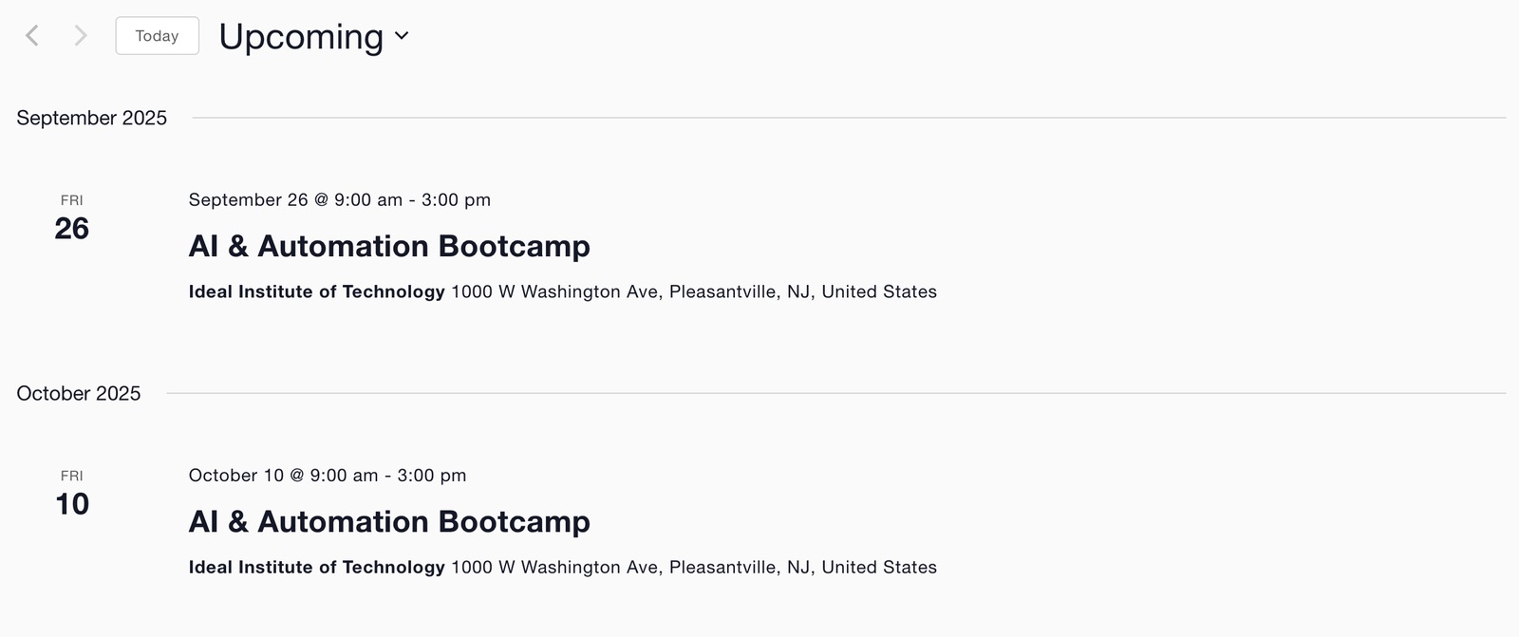The height and width of the screenshot is (637, 1519).
Task: Open the September 26 AI & Automation Bootcamp
Action: (389, 246)
